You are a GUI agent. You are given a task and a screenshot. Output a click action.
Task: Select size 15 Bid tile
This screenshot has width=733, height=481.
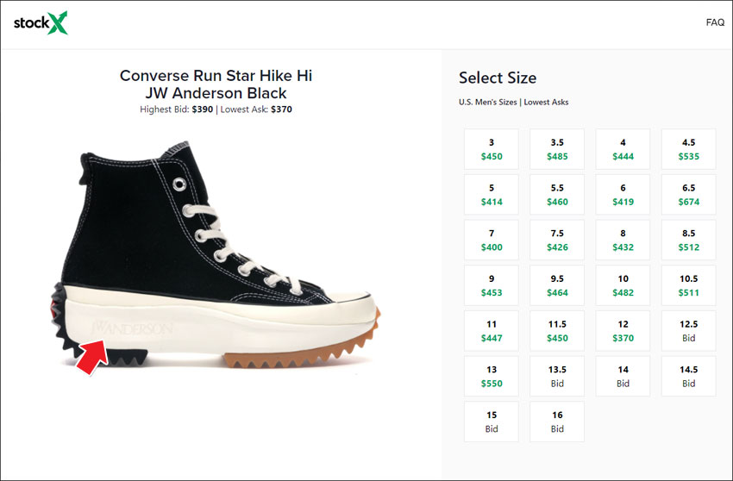coord(492,422)
